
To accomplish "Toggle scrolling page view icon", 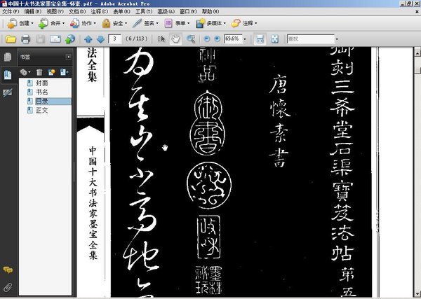I will tap(260, 39).
